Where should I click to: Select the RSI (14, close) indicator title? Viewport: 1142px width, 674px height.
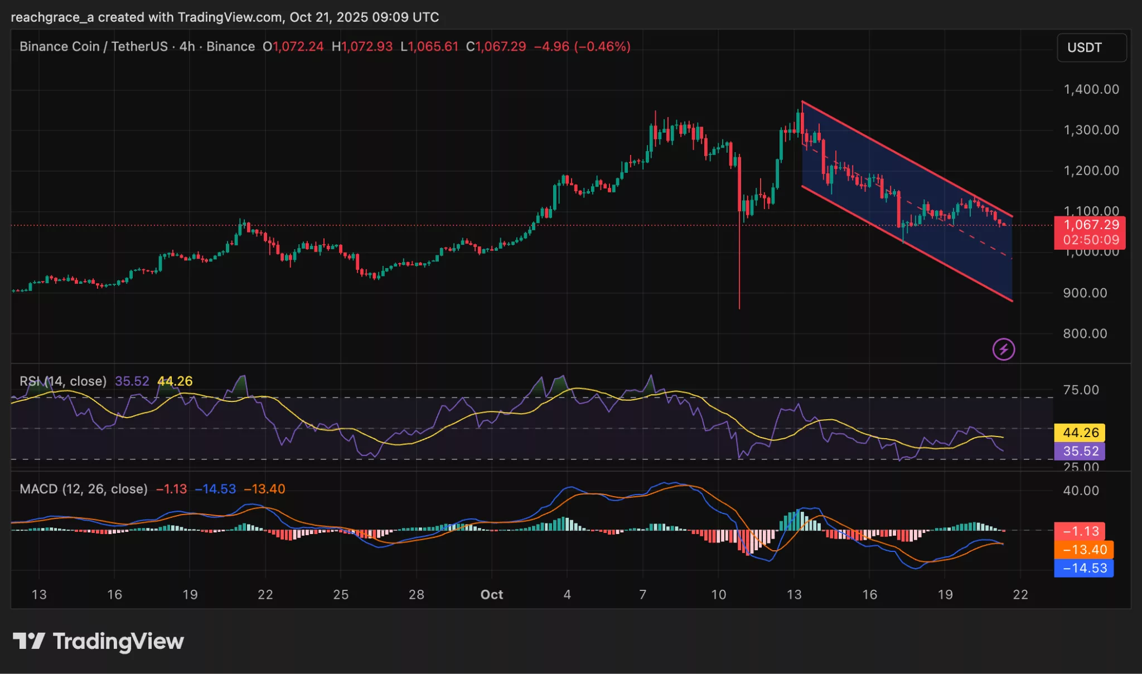point(62,381)
